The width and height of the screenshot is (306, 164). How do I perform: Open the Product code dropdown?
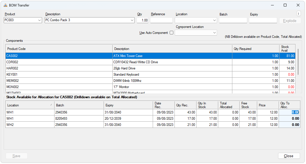(x=39, y=20)
